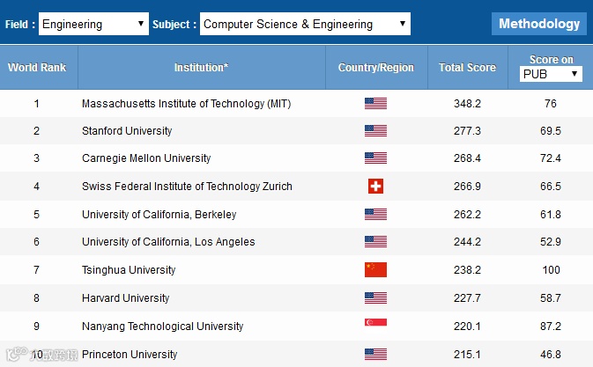The height and width of the screenshot is (367, 593).
Task: Click the Methodology button
Action: coord(539,24)
